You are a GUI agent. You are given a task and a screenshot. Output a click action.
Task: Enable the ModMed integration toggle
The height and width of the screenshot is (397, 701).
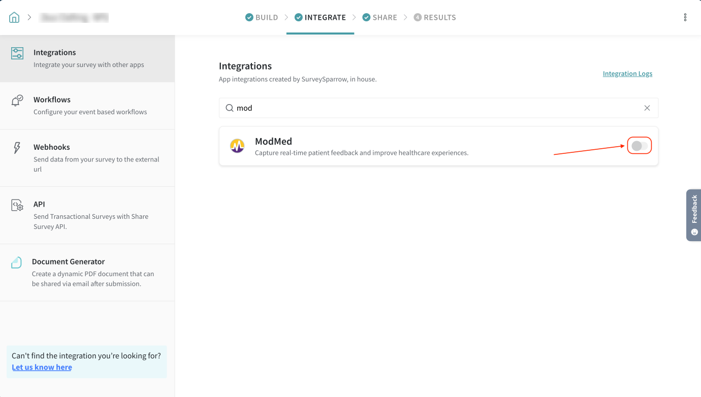(x=639, y=146)
